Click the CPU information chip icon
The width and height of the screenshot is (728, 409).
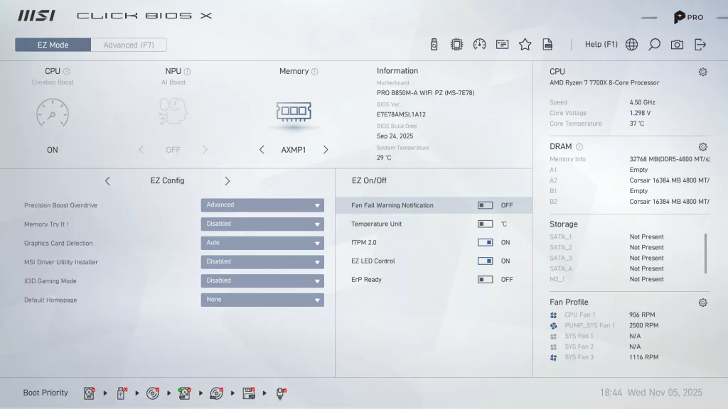[457, 44]
